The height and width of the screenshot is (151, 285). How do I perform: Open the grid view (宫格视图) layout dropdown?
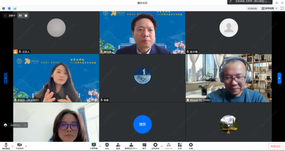point(269,8)
